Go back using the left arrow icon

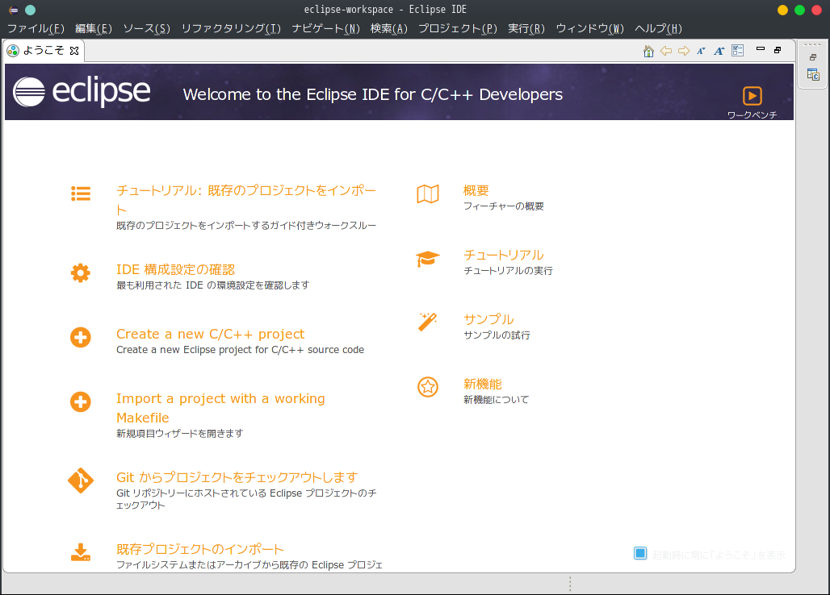(666, 51)
